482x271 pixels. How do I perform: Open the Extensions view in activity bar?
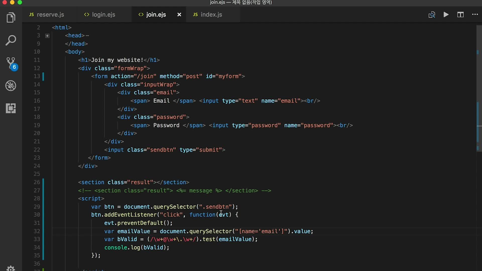(x=11, y=108)
